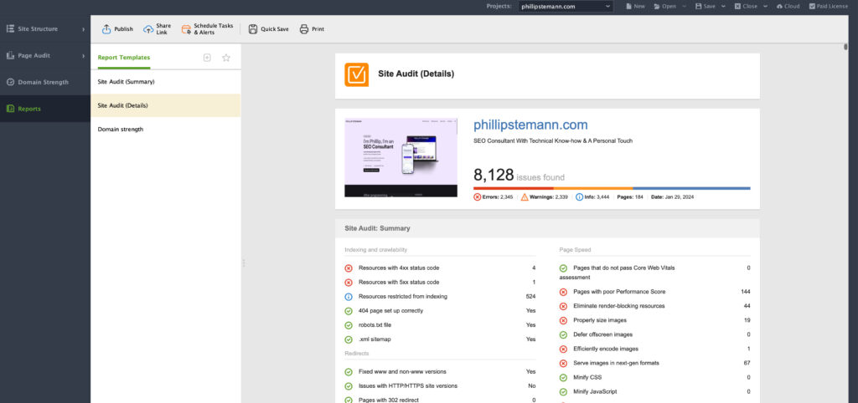The width and height of the screenshot is (858, 403).
Task: Click the Cloud icon in top bar
Action: coord(779,7)
